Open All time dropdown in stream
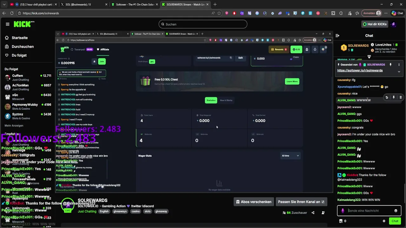This screenshot has height=228, width=406. pos(290,155)
